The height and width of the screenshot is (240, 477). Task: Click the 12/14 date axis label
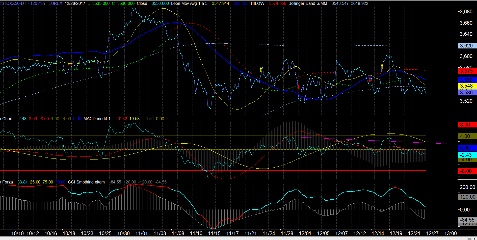(378, 233)
